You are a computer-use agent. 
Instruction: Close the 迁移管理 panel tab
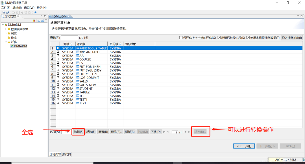click(x=18, y=16)
